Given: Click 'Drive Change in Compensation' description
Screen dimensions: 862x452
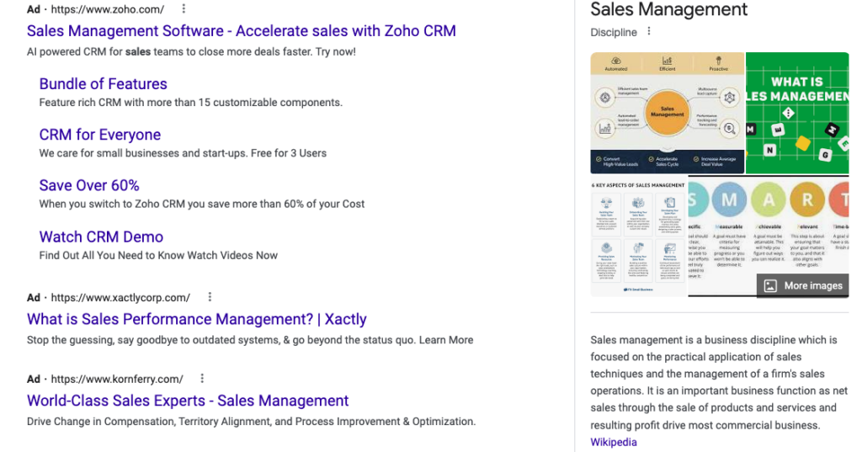Looking at the screenshot, I should click(x=251, y=421).
